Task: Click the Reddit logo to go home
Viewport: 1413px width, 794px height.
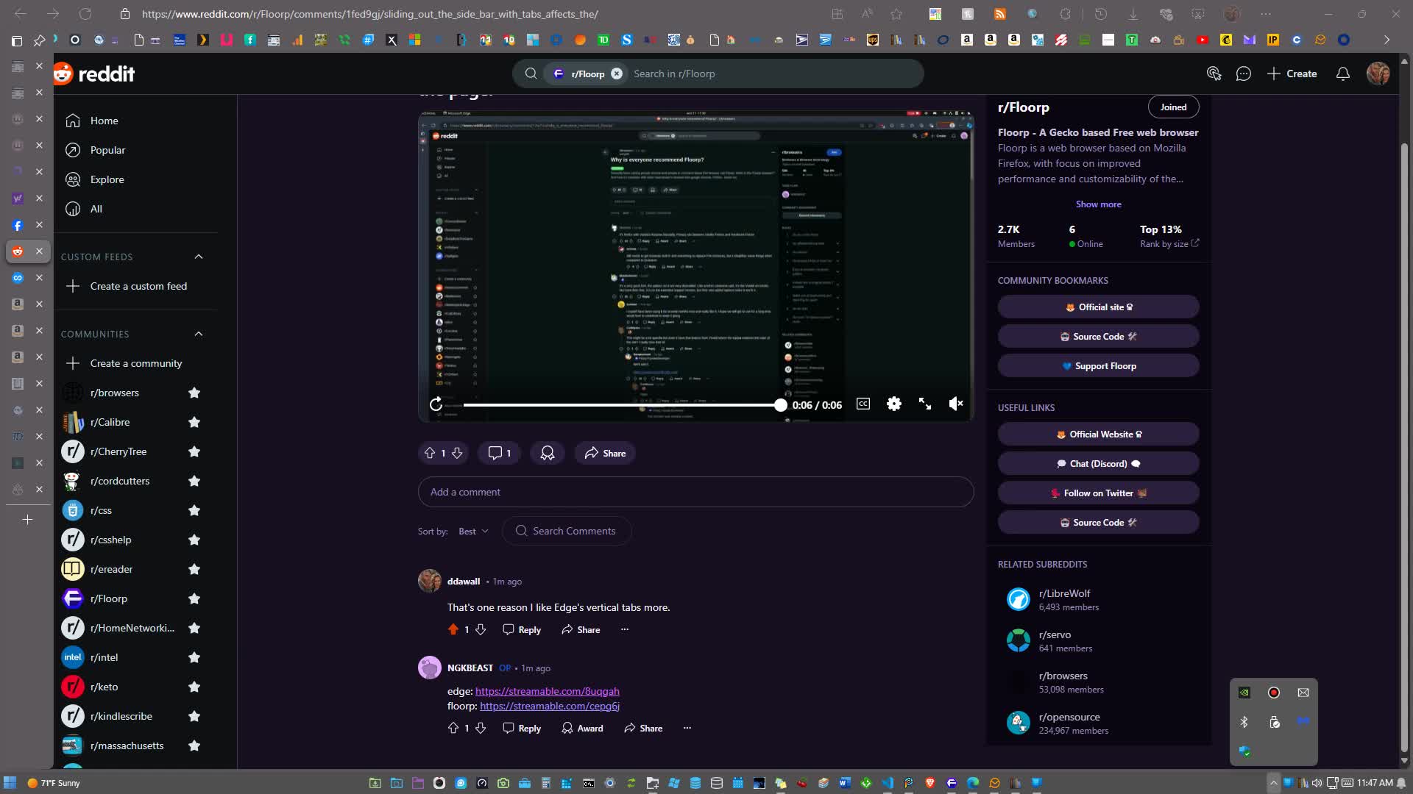Action: coord(94,74)
